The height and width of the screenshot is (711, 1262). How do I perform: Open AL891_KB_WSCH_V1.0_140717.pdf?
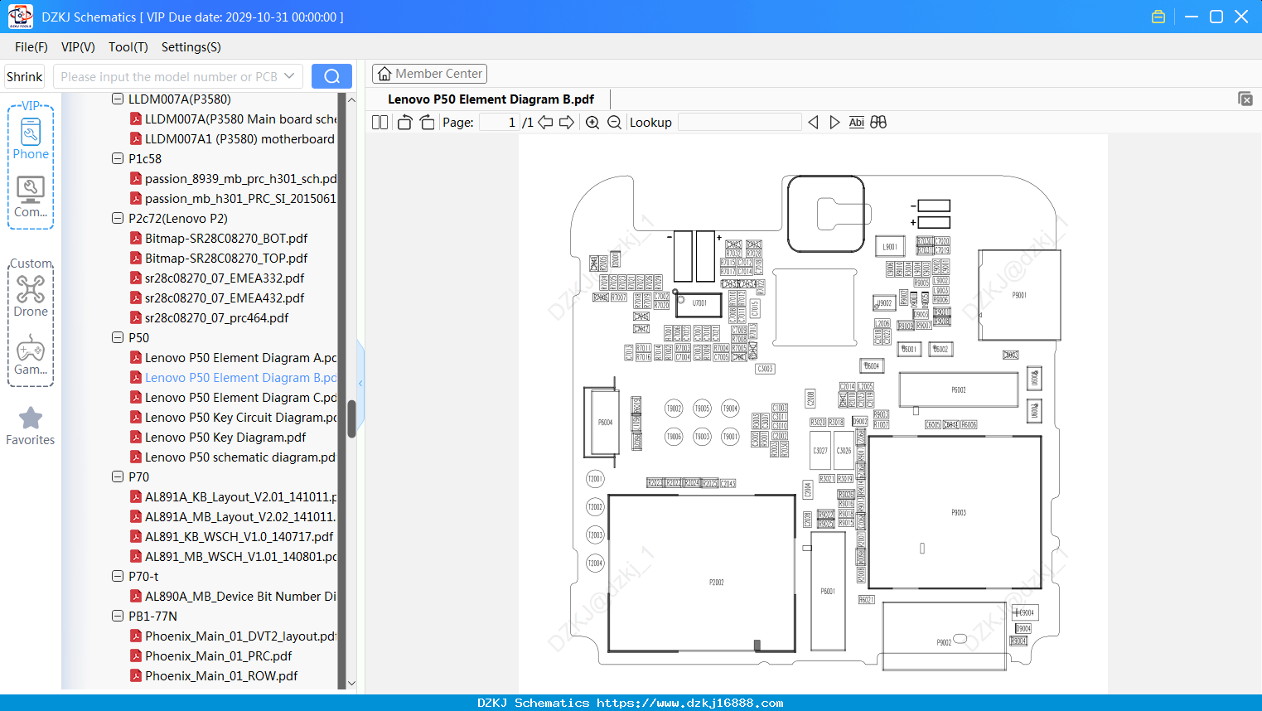pos(239,537)
